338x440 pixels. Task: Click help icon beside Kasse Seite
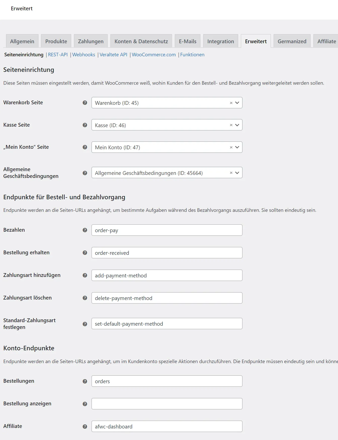[85, 125]
